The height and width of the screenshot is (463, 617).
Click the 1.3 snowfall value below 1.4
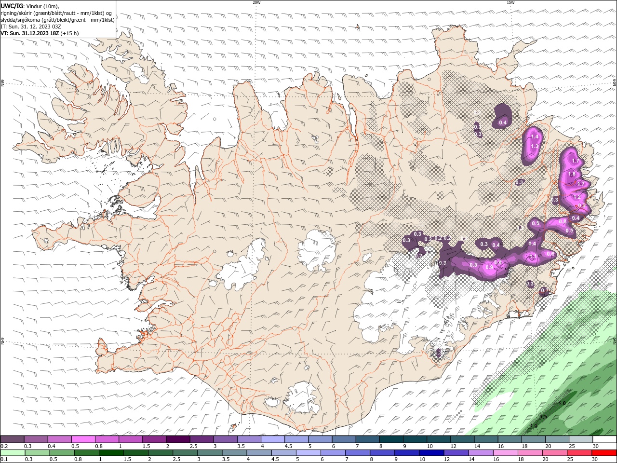pyautogui.click(x=534, y=147)
